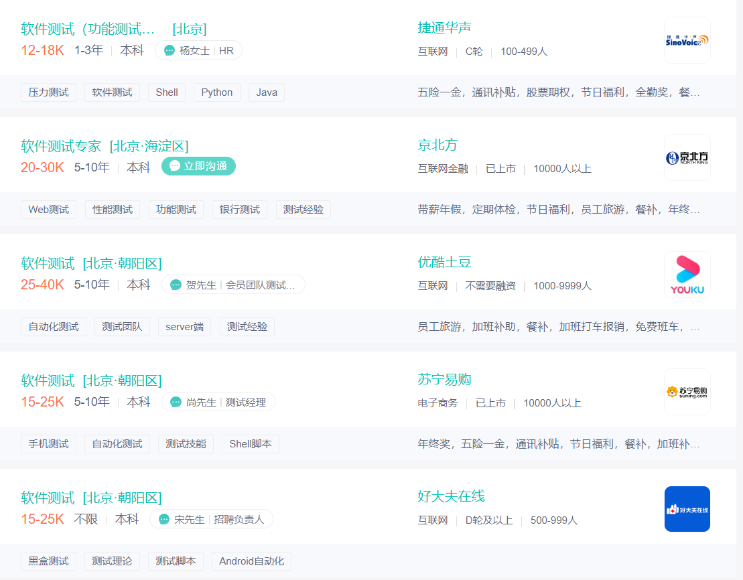Screen dimensions: 743x580
Task: Open the North King company logo
Action: [x=687, y=157]
